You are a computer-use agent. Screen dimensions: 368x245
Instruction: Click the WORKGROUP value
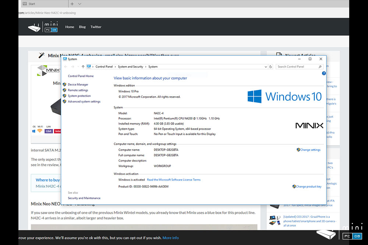click(162, 166)
